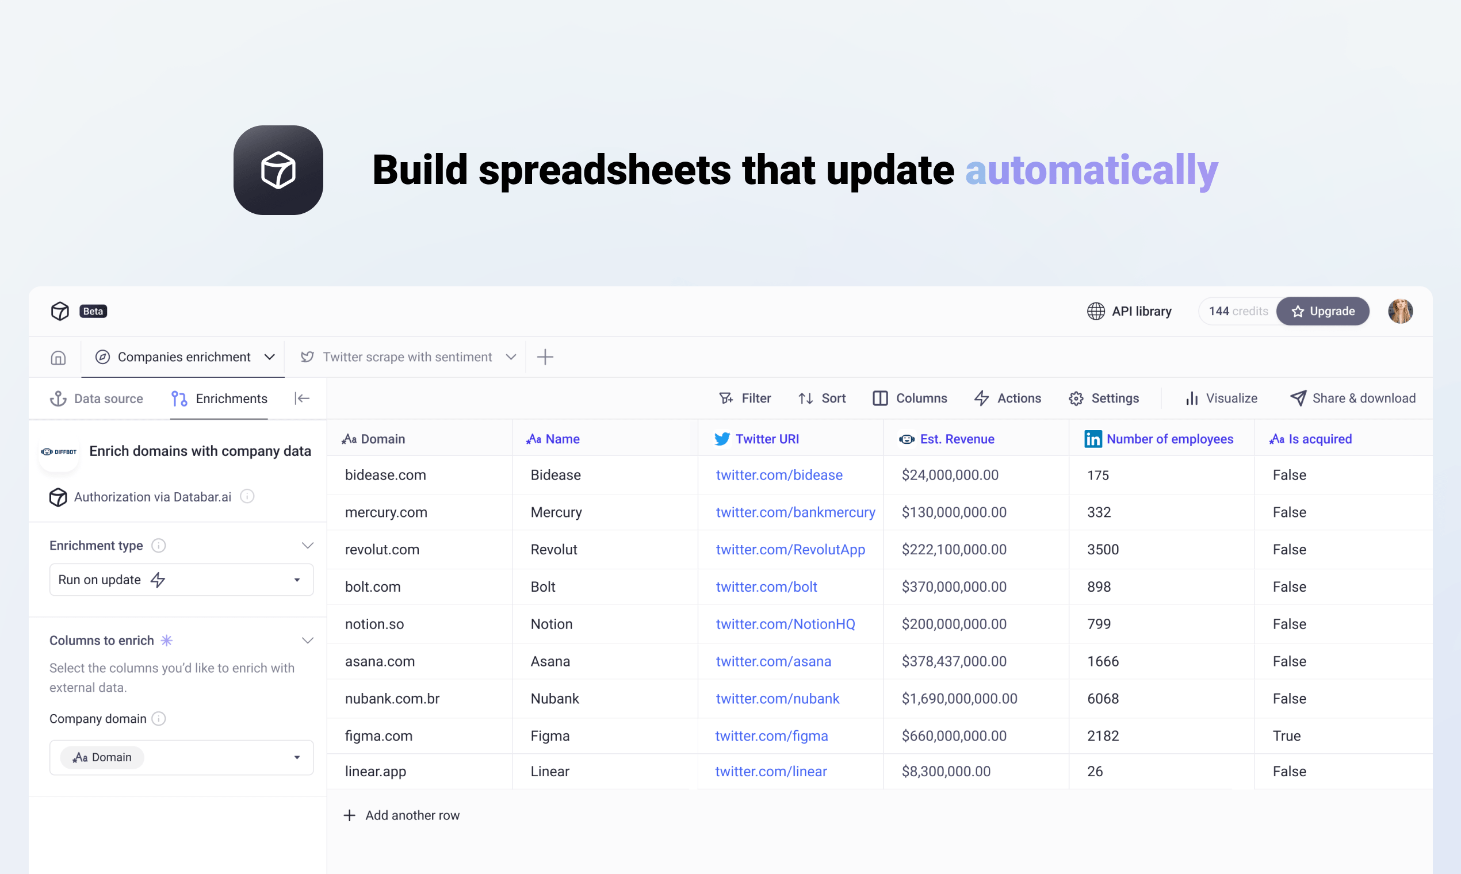1461x874 pixels.
Task: Click the profile avatar
Action: pos(1401,311)
